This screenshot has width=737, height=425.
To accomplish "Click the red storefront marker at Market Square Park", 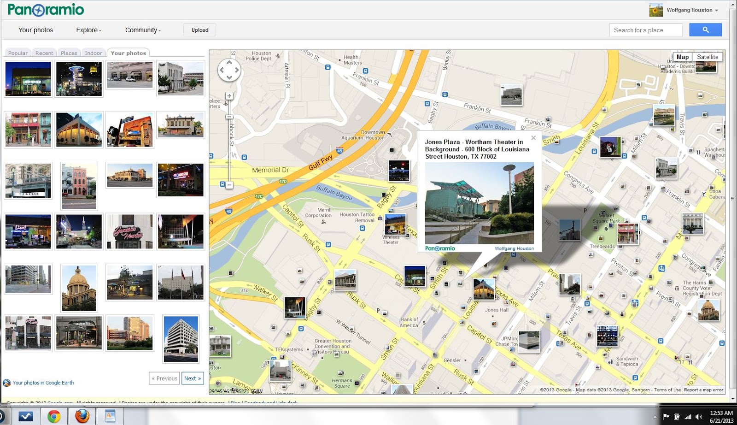I will click(628, 234).
